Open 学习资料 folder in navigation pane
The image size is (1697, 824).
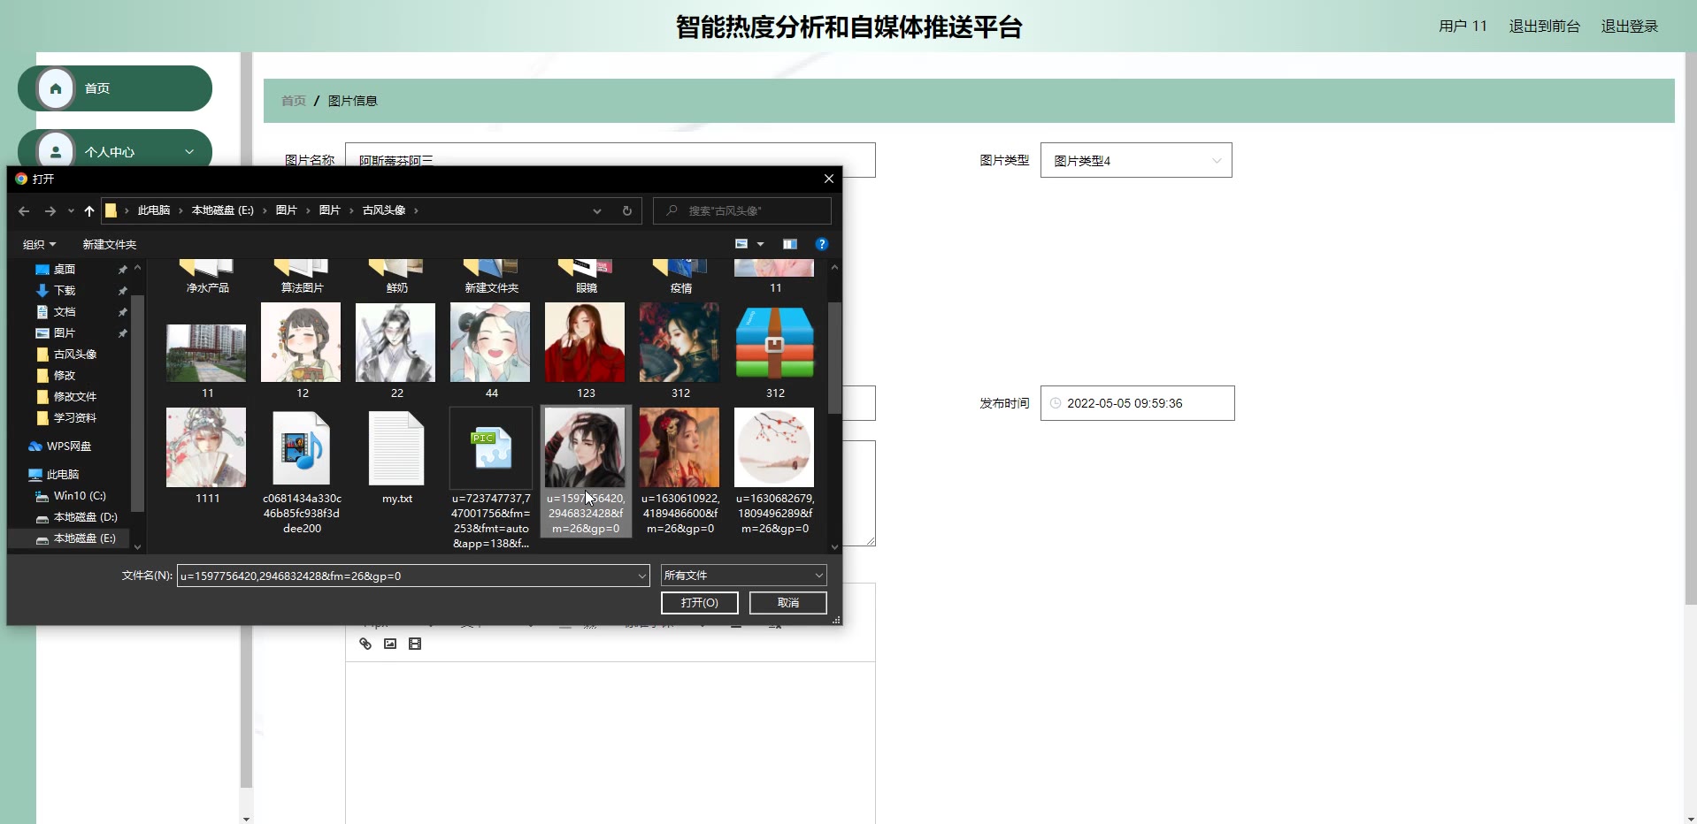(x=75, y=417)
